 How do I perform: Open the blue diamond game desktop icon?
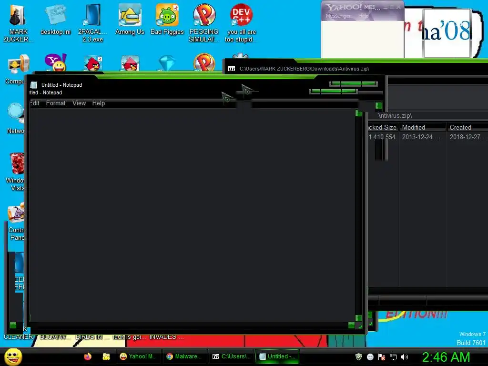click(x=167, y=63)
